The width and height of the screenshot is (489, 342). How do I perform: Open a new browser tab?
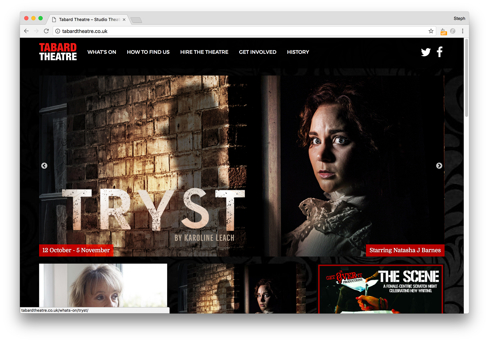pyautogui.click(x=137, y=20)
